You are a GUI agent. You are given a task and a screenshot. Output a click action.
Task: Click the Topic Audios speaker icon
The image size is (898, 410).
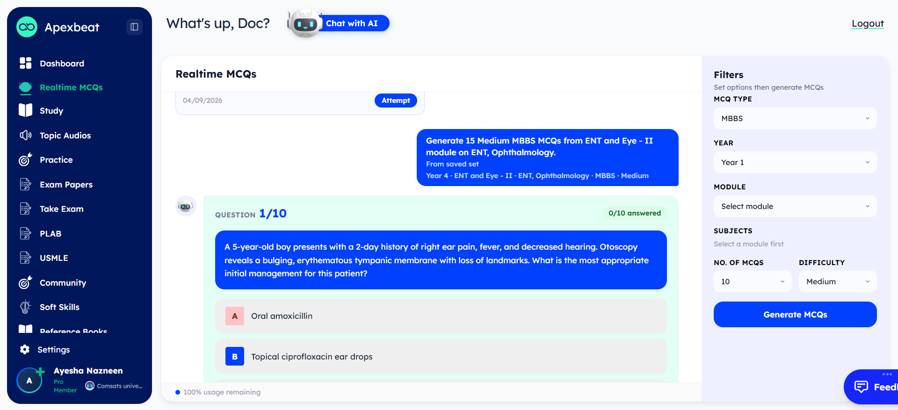26,135
